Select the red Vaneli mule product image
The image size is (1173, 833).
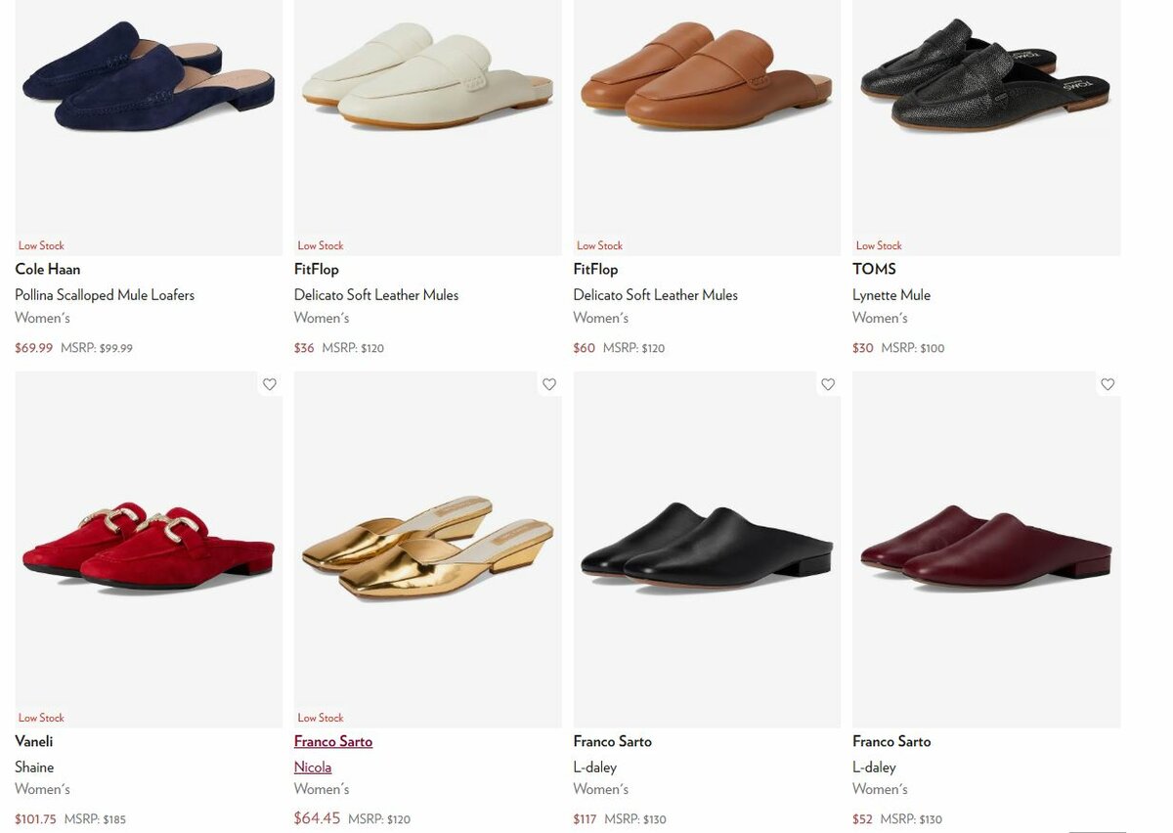click(149, 546)
